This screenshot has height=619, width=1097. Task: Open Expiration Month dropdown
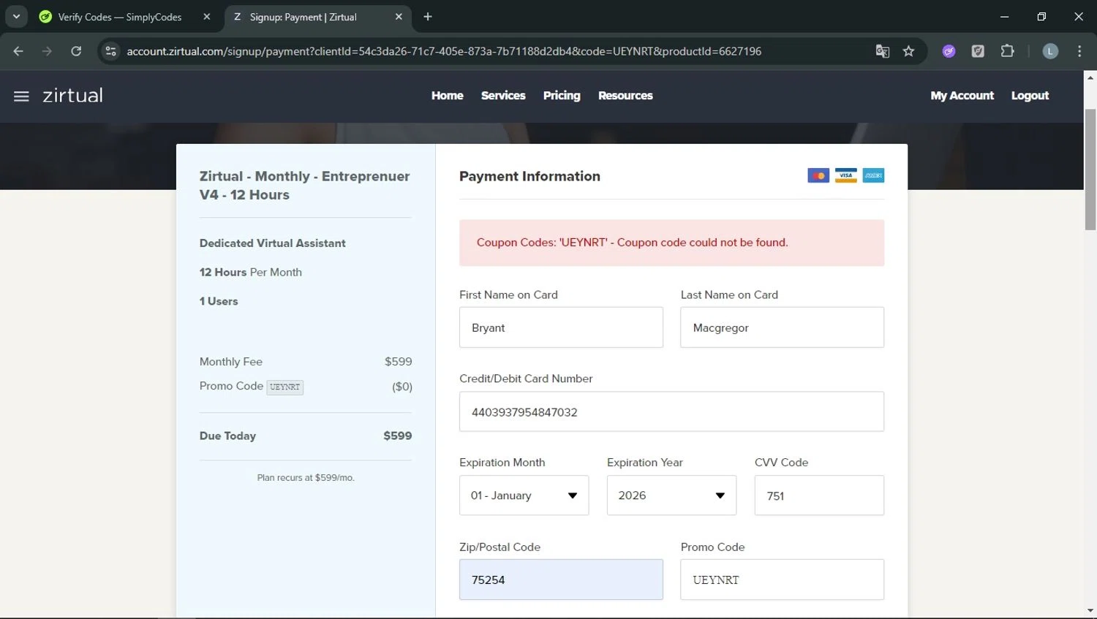click(x=524, y=495)
